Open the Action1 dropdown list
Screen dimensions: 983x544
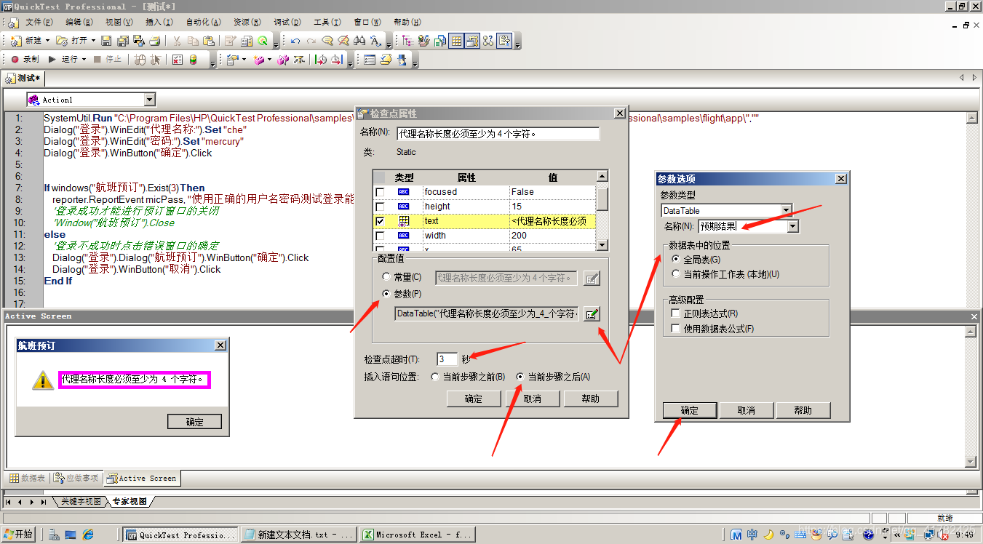pos(149,100)
